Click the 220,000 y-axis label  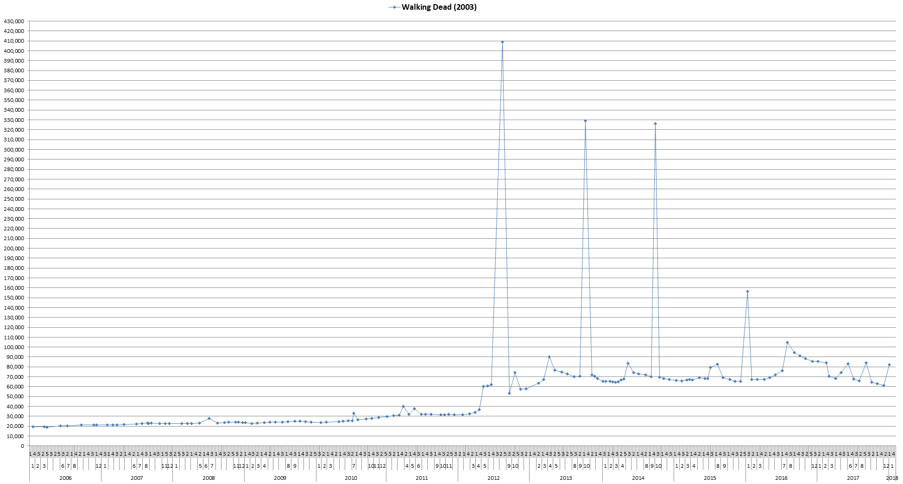[x=13, y=229]
